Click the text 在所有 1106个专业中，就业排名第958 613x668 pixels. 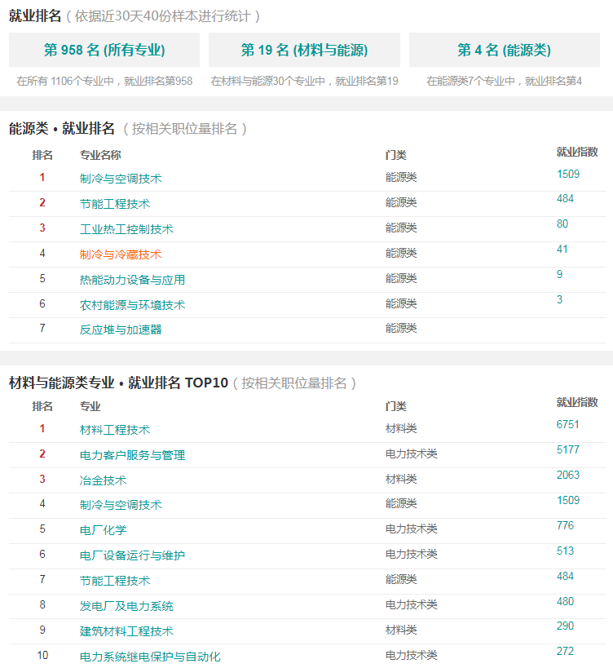coord(104,81)
